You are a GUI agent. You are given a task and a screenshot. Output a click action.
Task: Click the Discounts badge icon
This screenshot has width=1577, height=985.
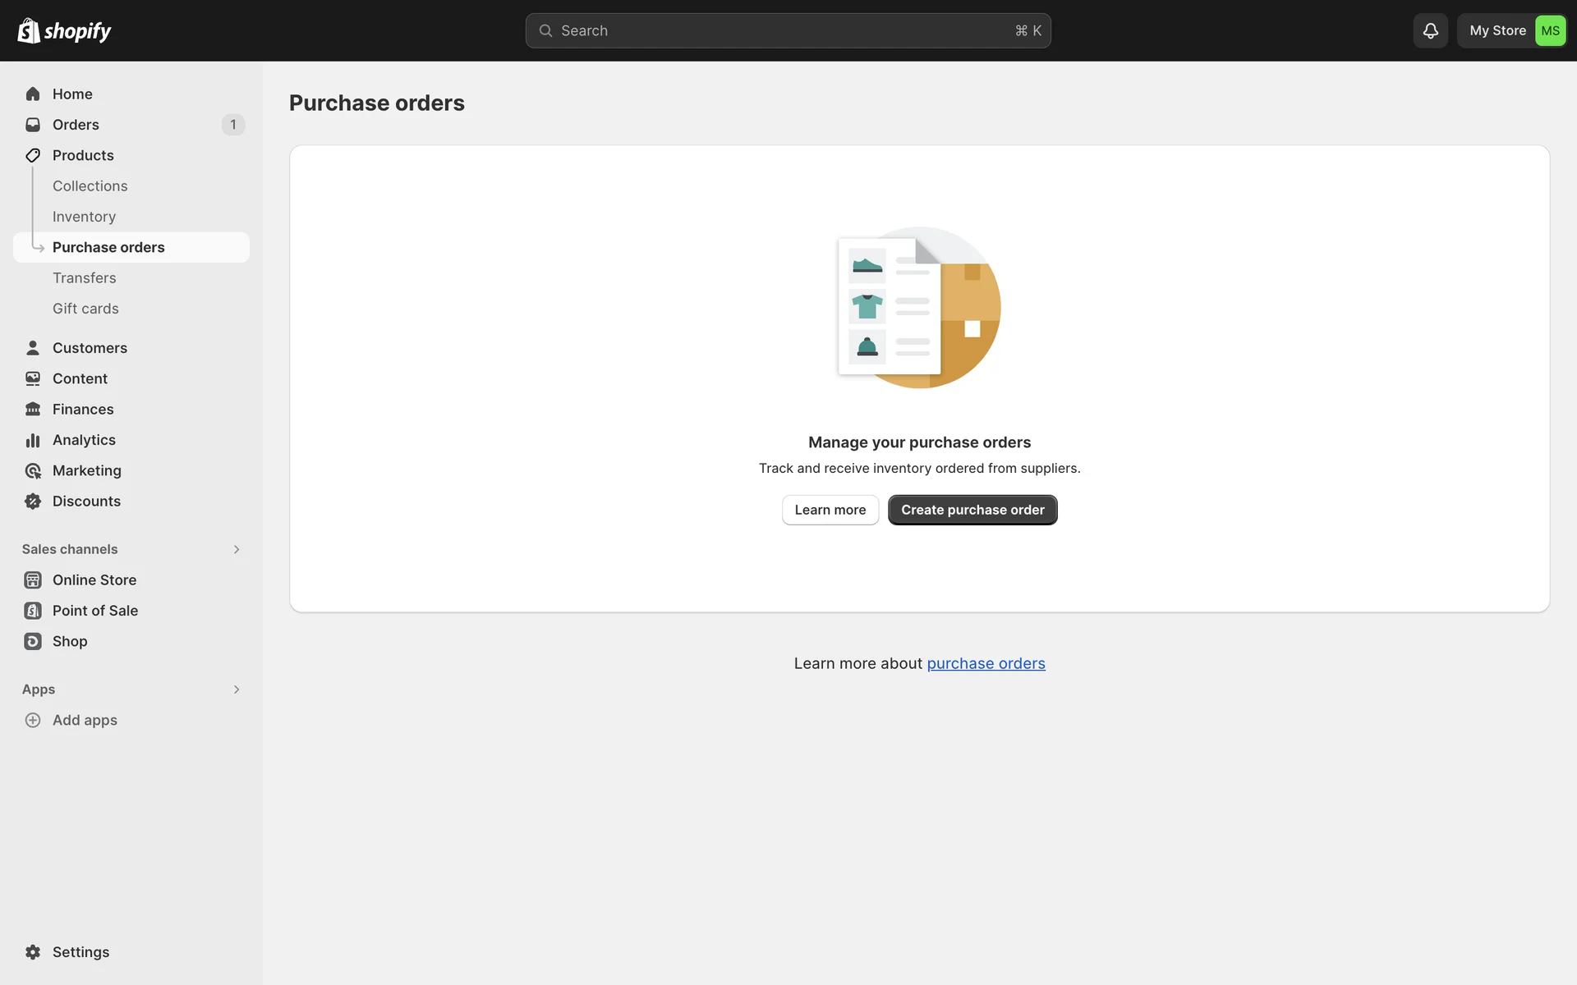(x=33, y=502)
